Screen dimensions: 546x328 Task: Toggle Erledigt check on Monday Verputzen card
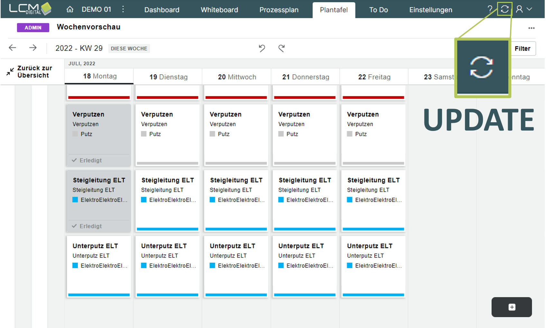point(74,160)
